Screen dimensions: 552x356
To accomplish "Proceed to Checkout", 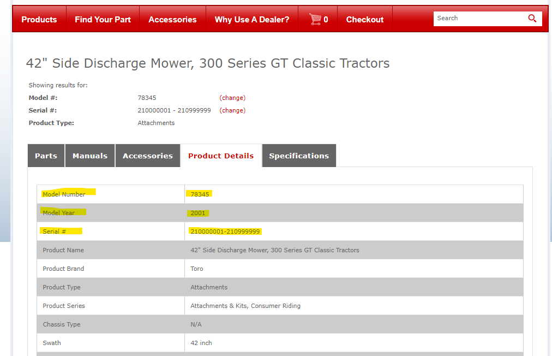I will (365, 20).
